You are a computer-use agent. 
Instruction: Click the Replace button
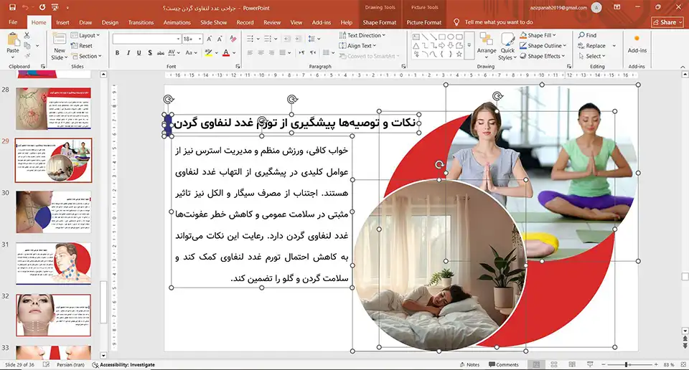click(591, 46)
